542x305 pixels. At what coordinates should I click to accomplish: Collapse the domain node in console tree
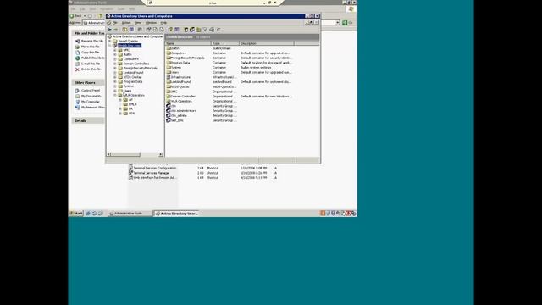pos(110,45)
